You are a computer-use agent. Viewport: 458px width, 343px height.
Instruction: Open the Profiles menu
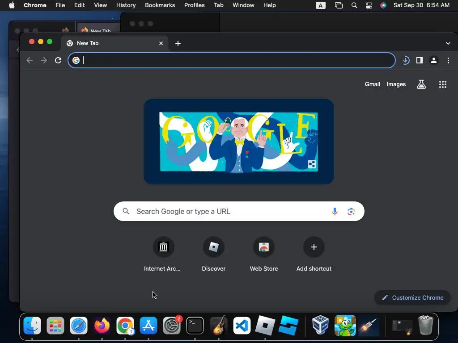click(194, 5)
